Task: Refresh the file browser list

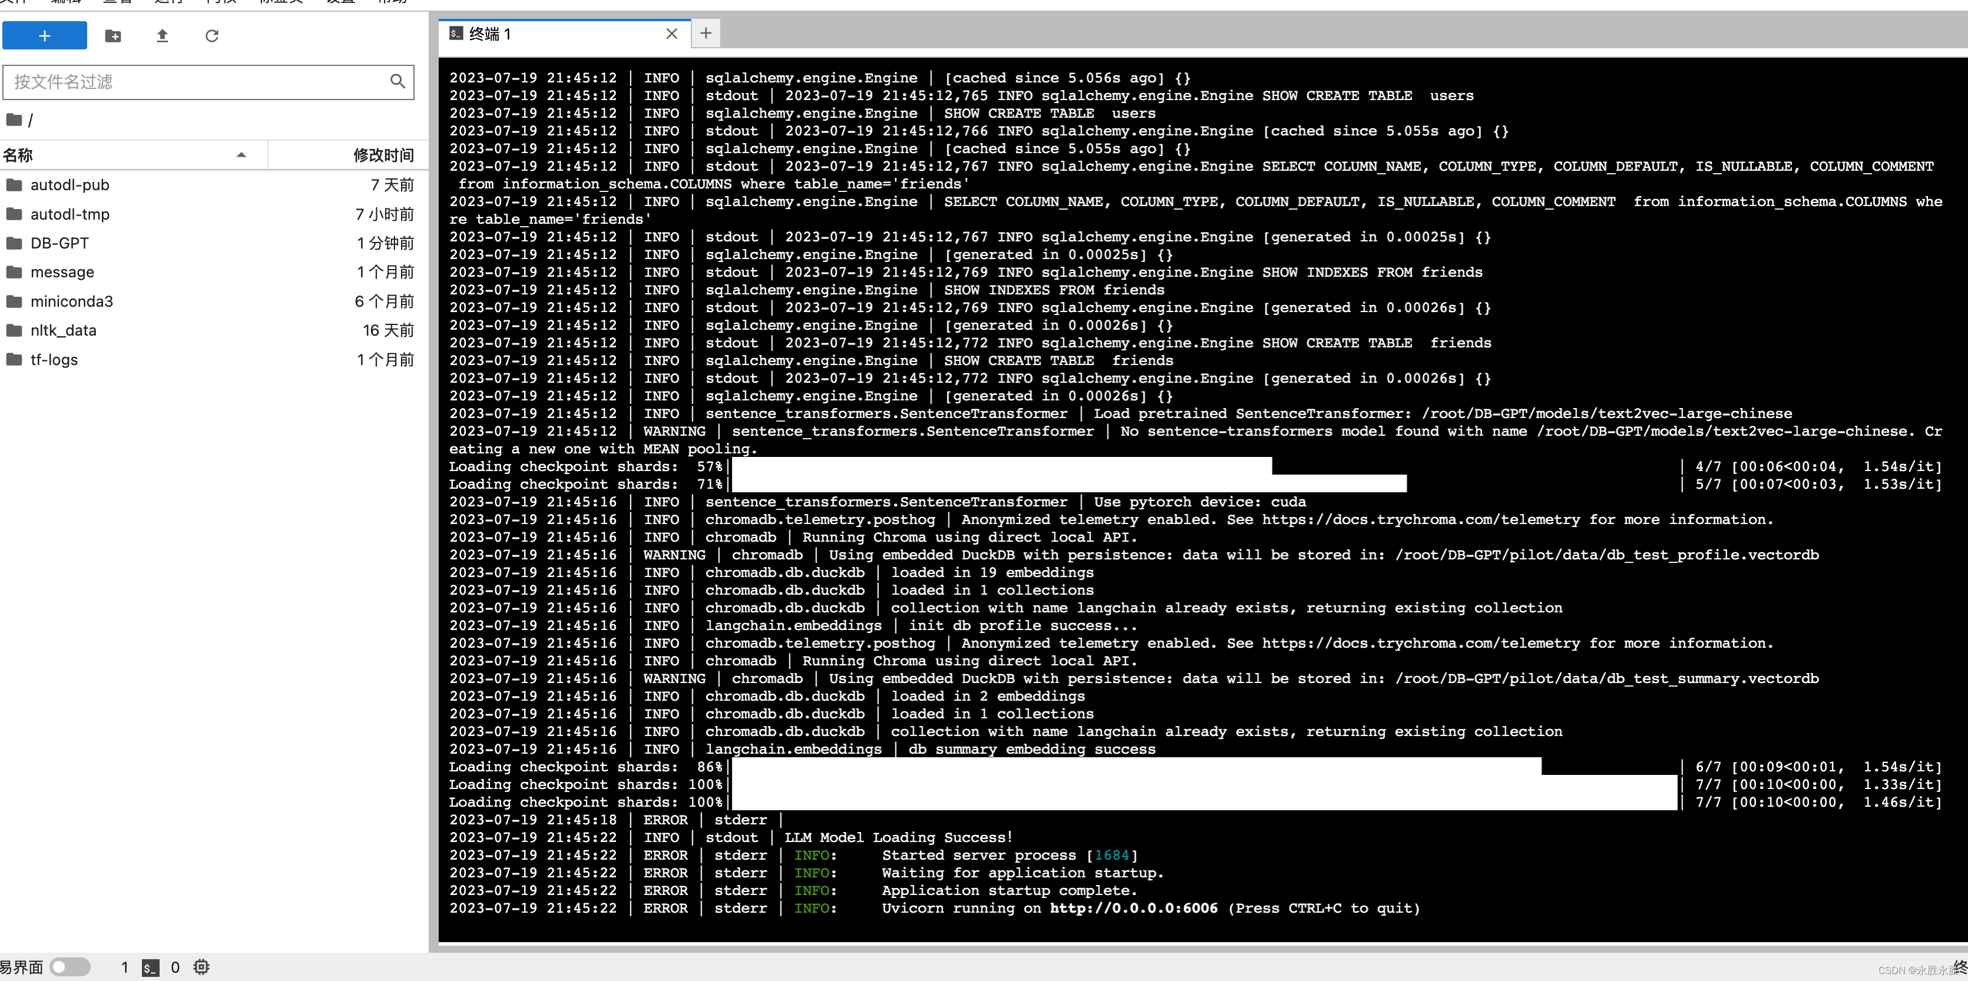Action: [211, 36]
